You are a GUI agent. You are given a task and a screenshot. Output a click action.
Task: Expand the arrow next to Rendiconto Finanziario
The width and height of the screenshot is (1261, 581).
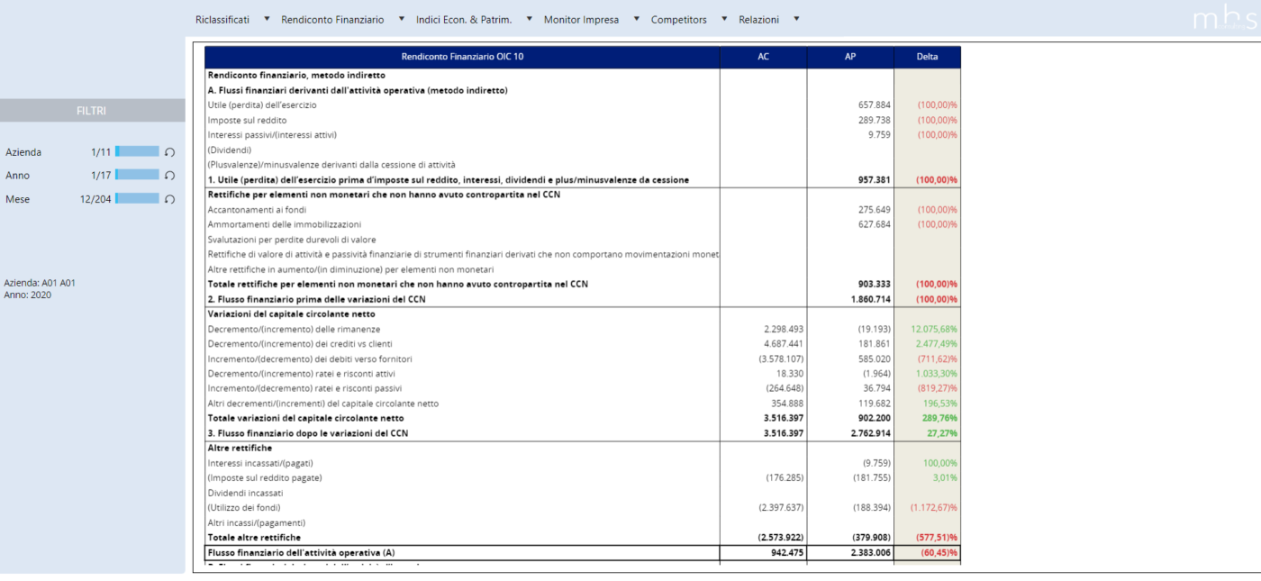[401, 19]
